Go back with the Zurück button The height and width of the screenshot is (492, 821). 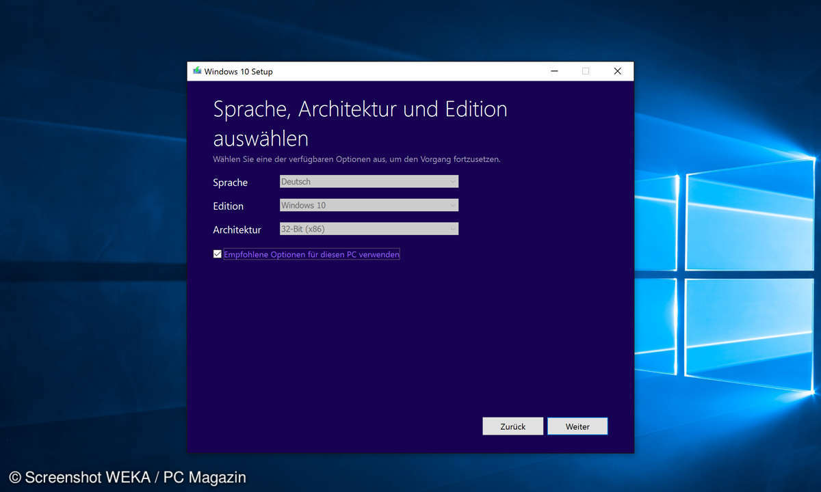coord(512,426)
